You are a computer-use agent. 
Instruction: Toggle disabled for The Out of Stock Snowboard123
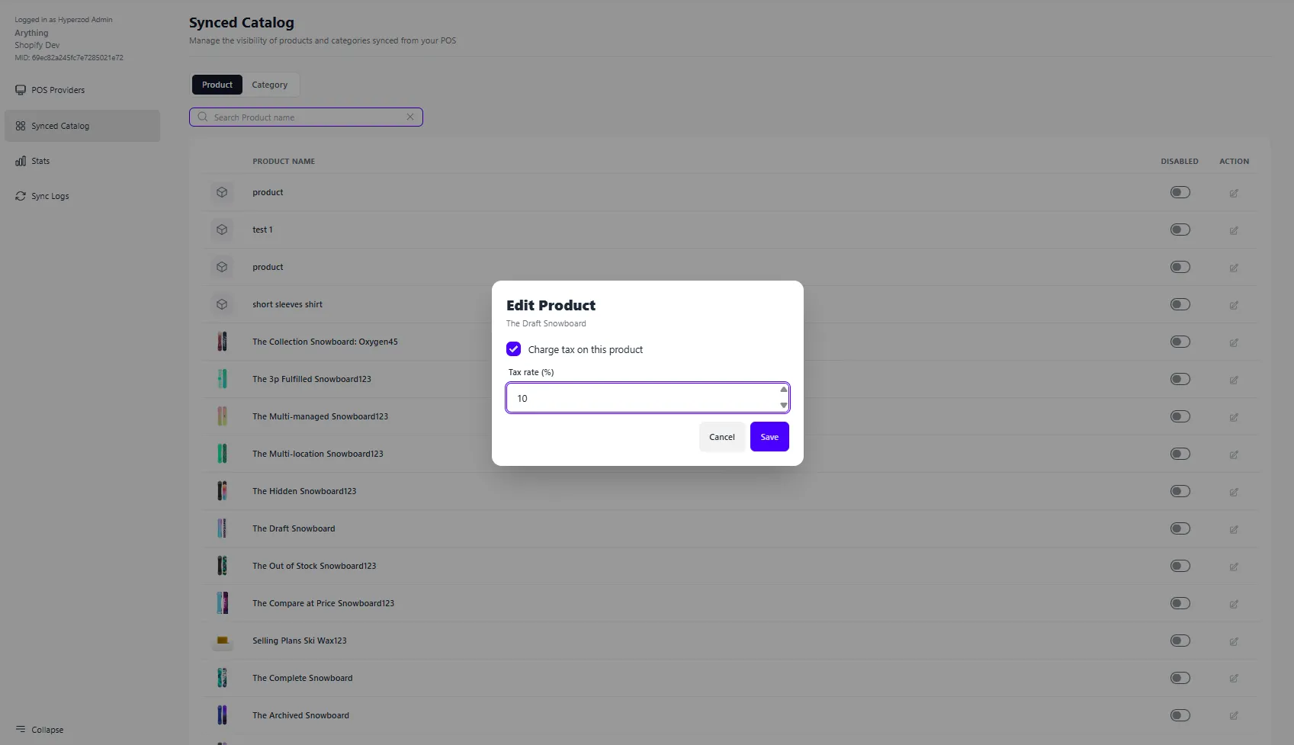(1180, 566)
